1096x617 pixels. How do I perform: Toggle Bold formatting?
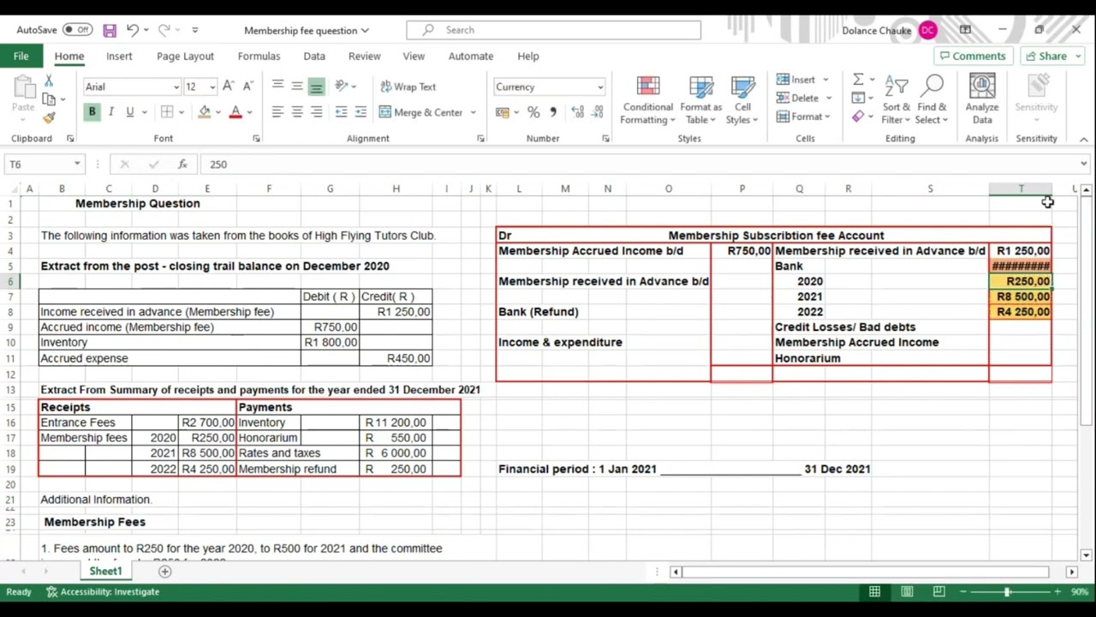pyautogui.click(x=92, y=112)
